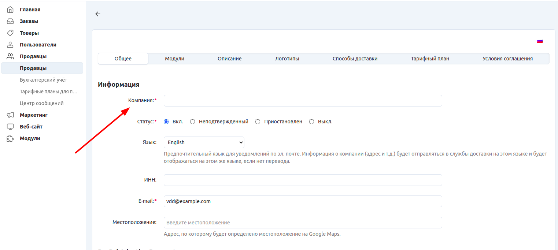Collapse the Продавцы sidebar section
Image resolution: width=558 pixels, height=250 pixels.
[33, 56]
